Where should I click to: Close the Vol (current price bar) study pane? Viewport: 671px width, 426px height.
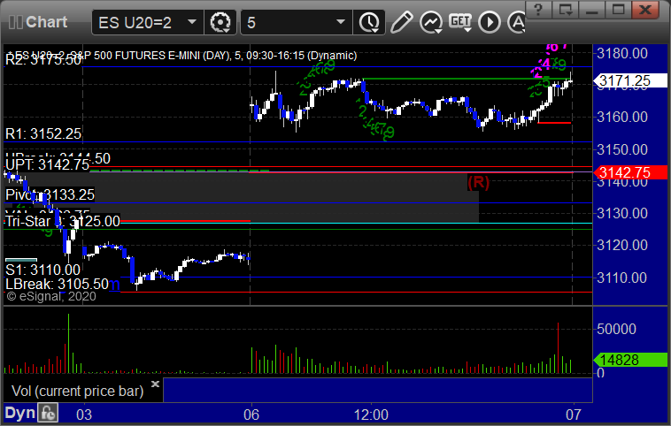pos(155,384)
